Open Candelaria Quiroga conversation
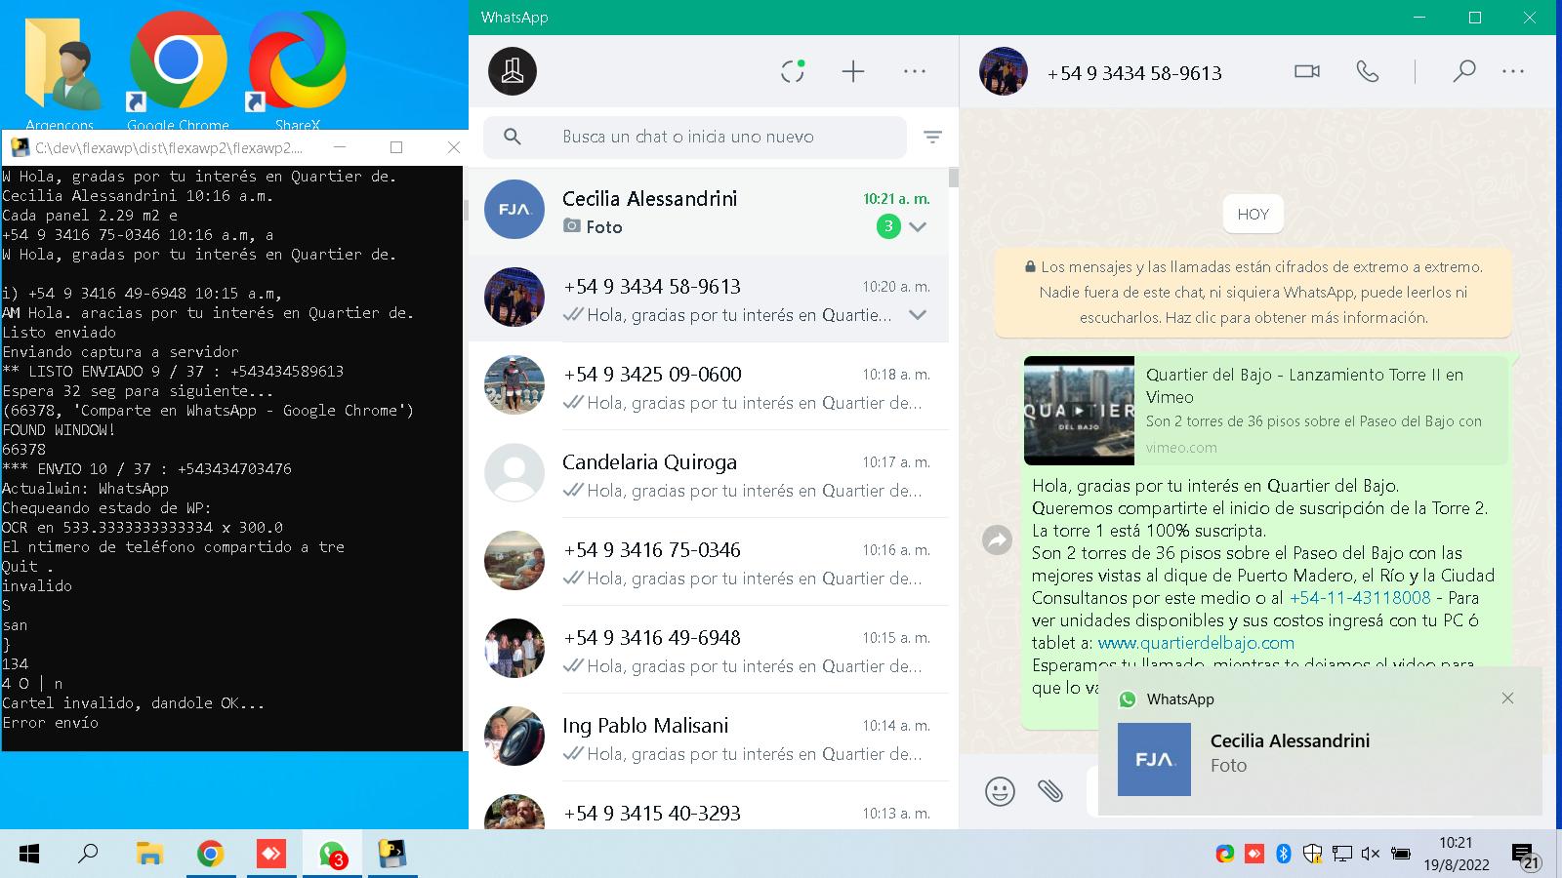Screen dimensions: 1562x878 tap(709, 475)
